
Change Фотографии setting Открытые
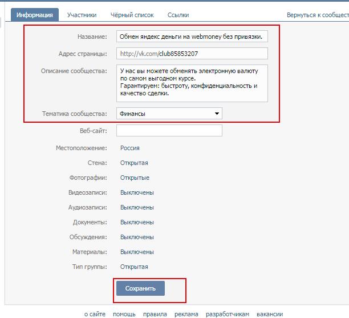(x=135, y=178)
